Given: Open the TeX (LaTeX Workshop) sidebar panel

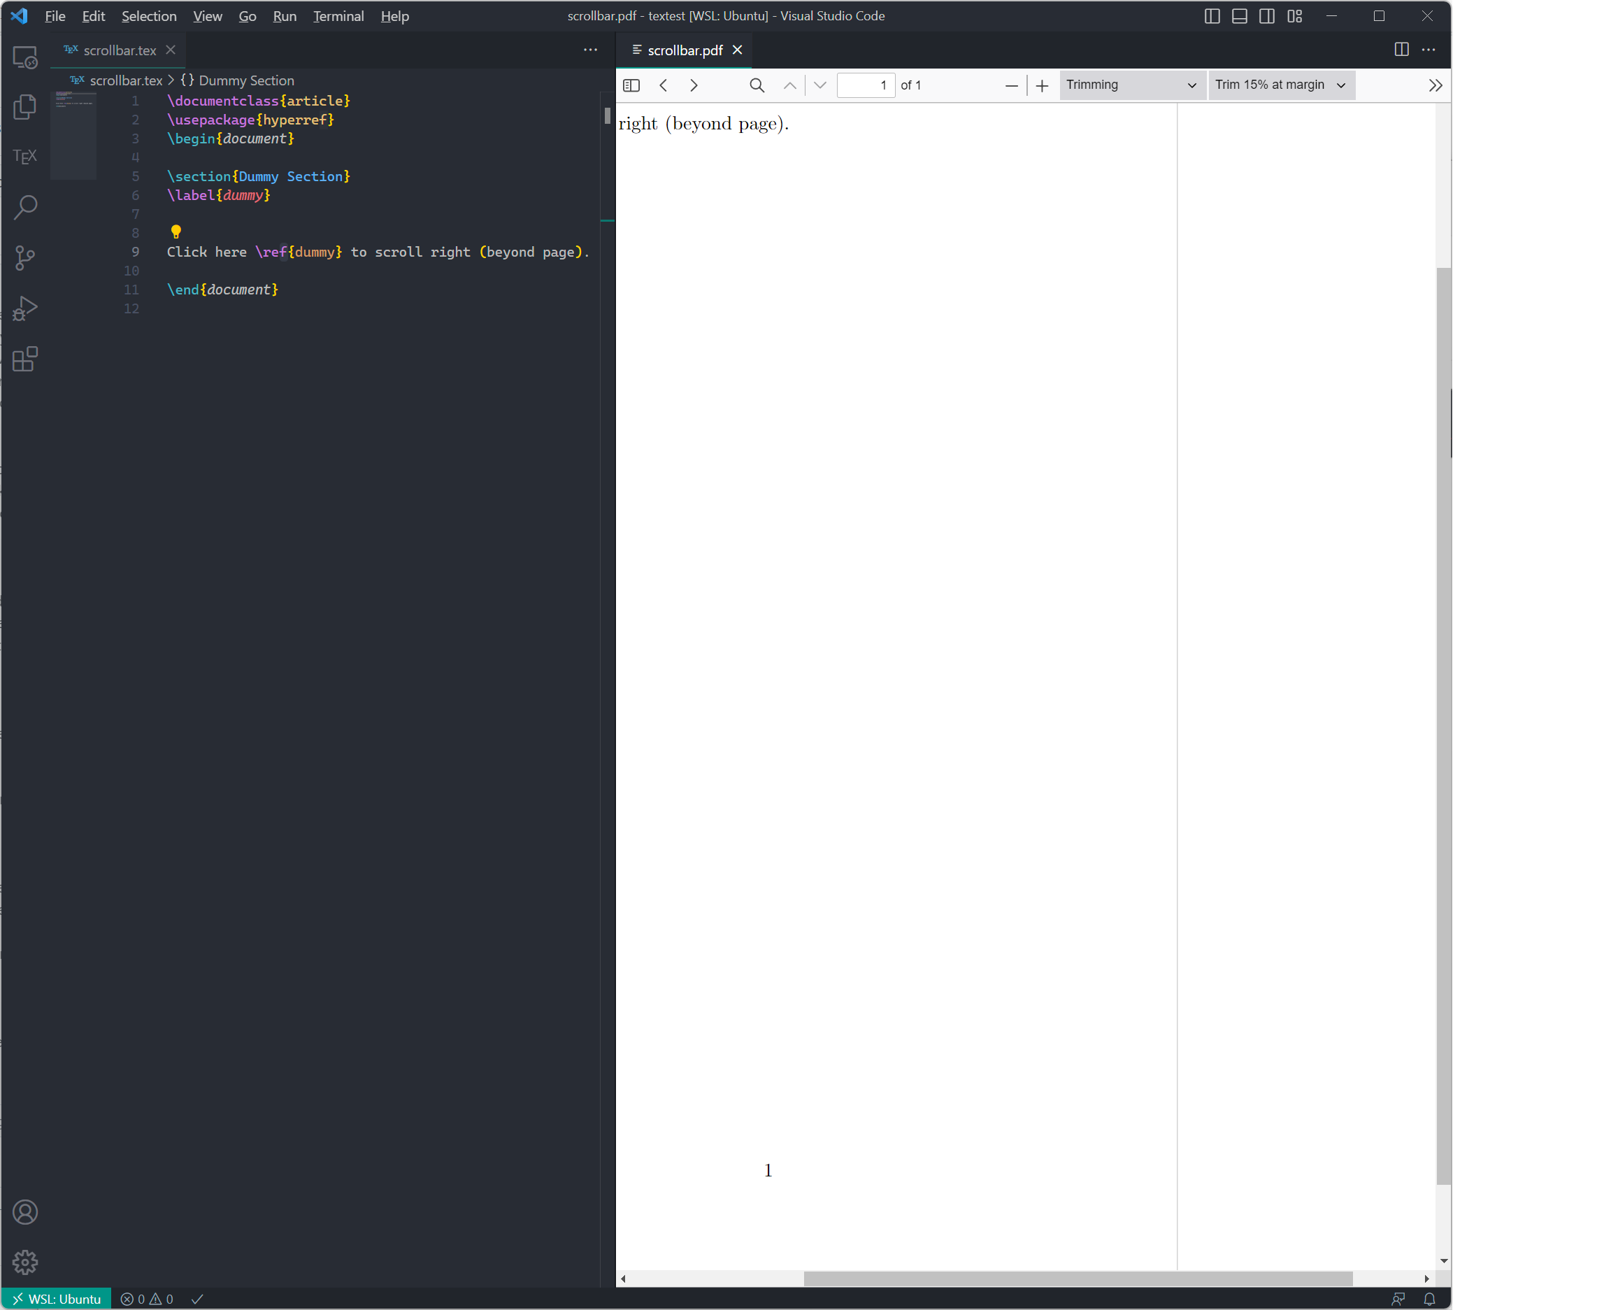Looking at the screenshot, I should (x=25, y=156).
